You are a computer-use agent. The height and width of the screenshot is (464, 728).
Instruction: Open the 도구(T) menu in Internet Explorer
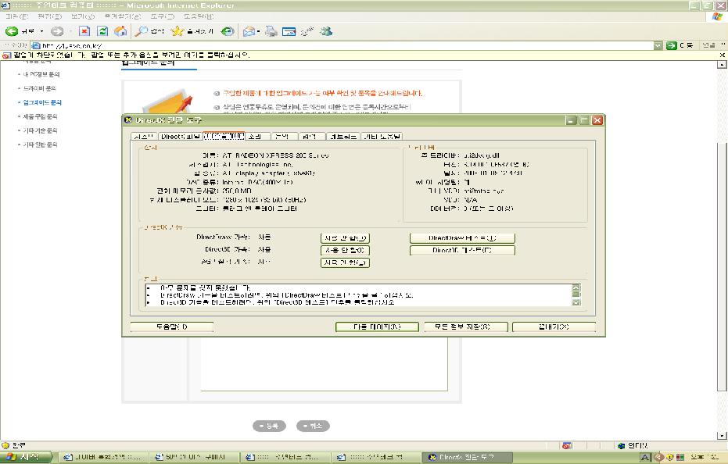click(163, 16)
